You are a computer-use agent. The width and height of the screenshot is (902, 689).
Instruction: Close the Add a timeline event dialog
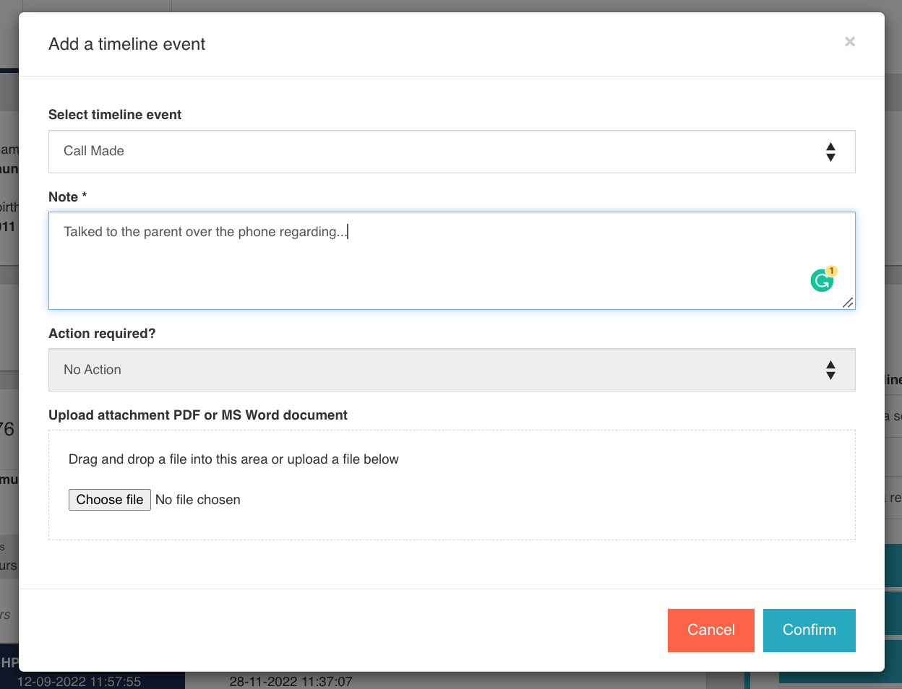click(x=850, y=42)
